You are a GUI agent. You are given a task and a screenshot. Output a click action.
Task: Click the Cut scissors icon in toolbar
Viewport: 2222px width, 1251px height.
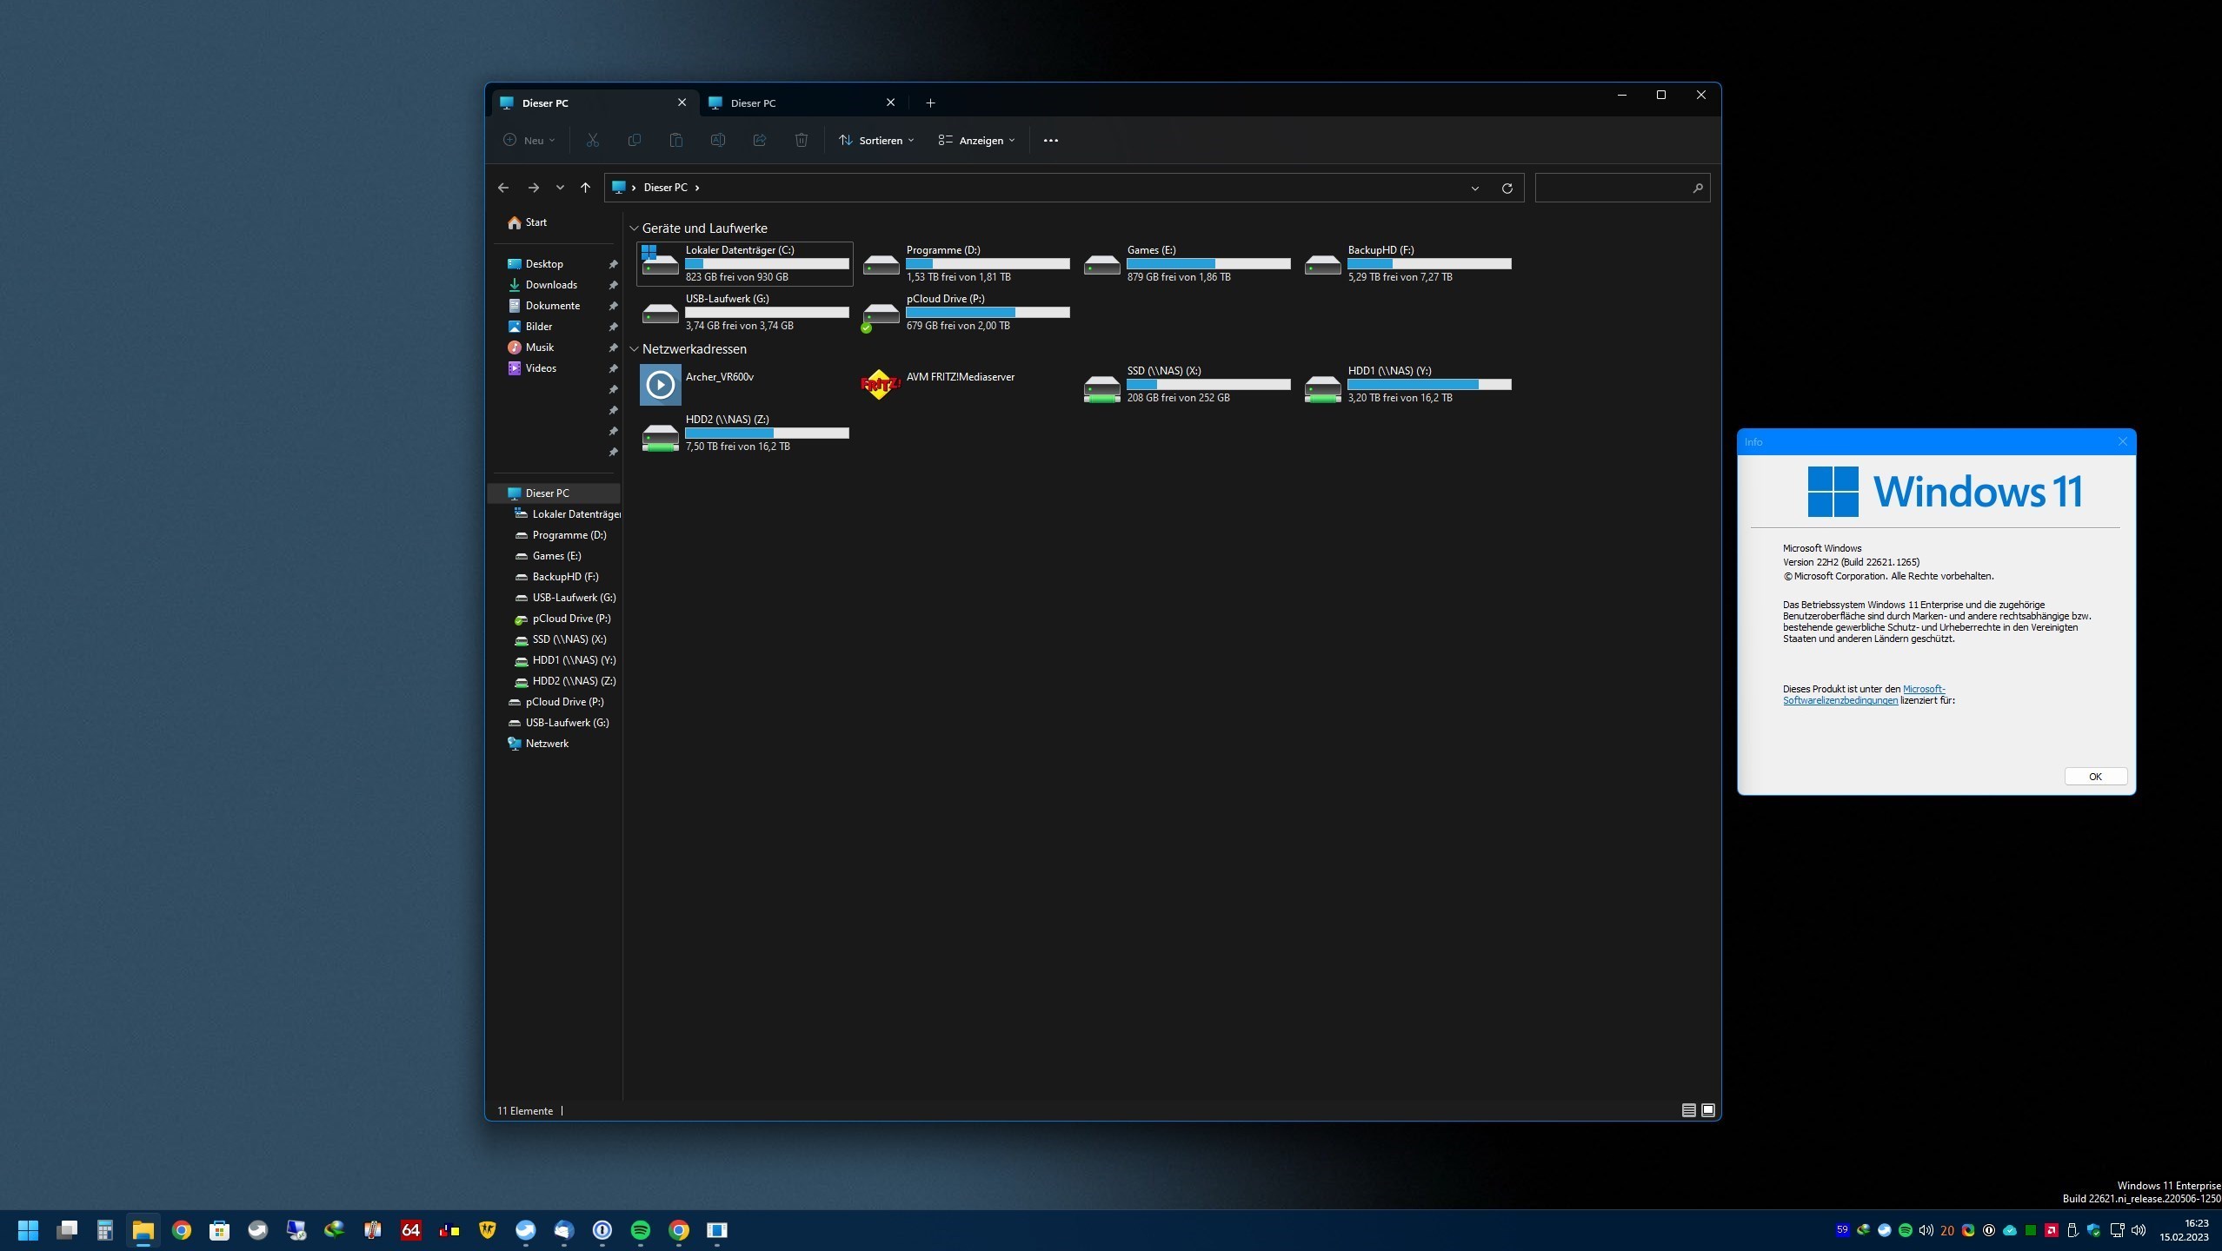(592, 140)
